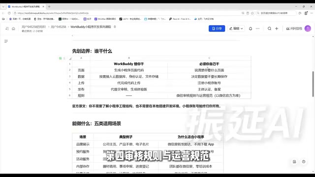315x177 pixels.
Task: Open the page zoom icon in address bar
Action: [243, 13]
